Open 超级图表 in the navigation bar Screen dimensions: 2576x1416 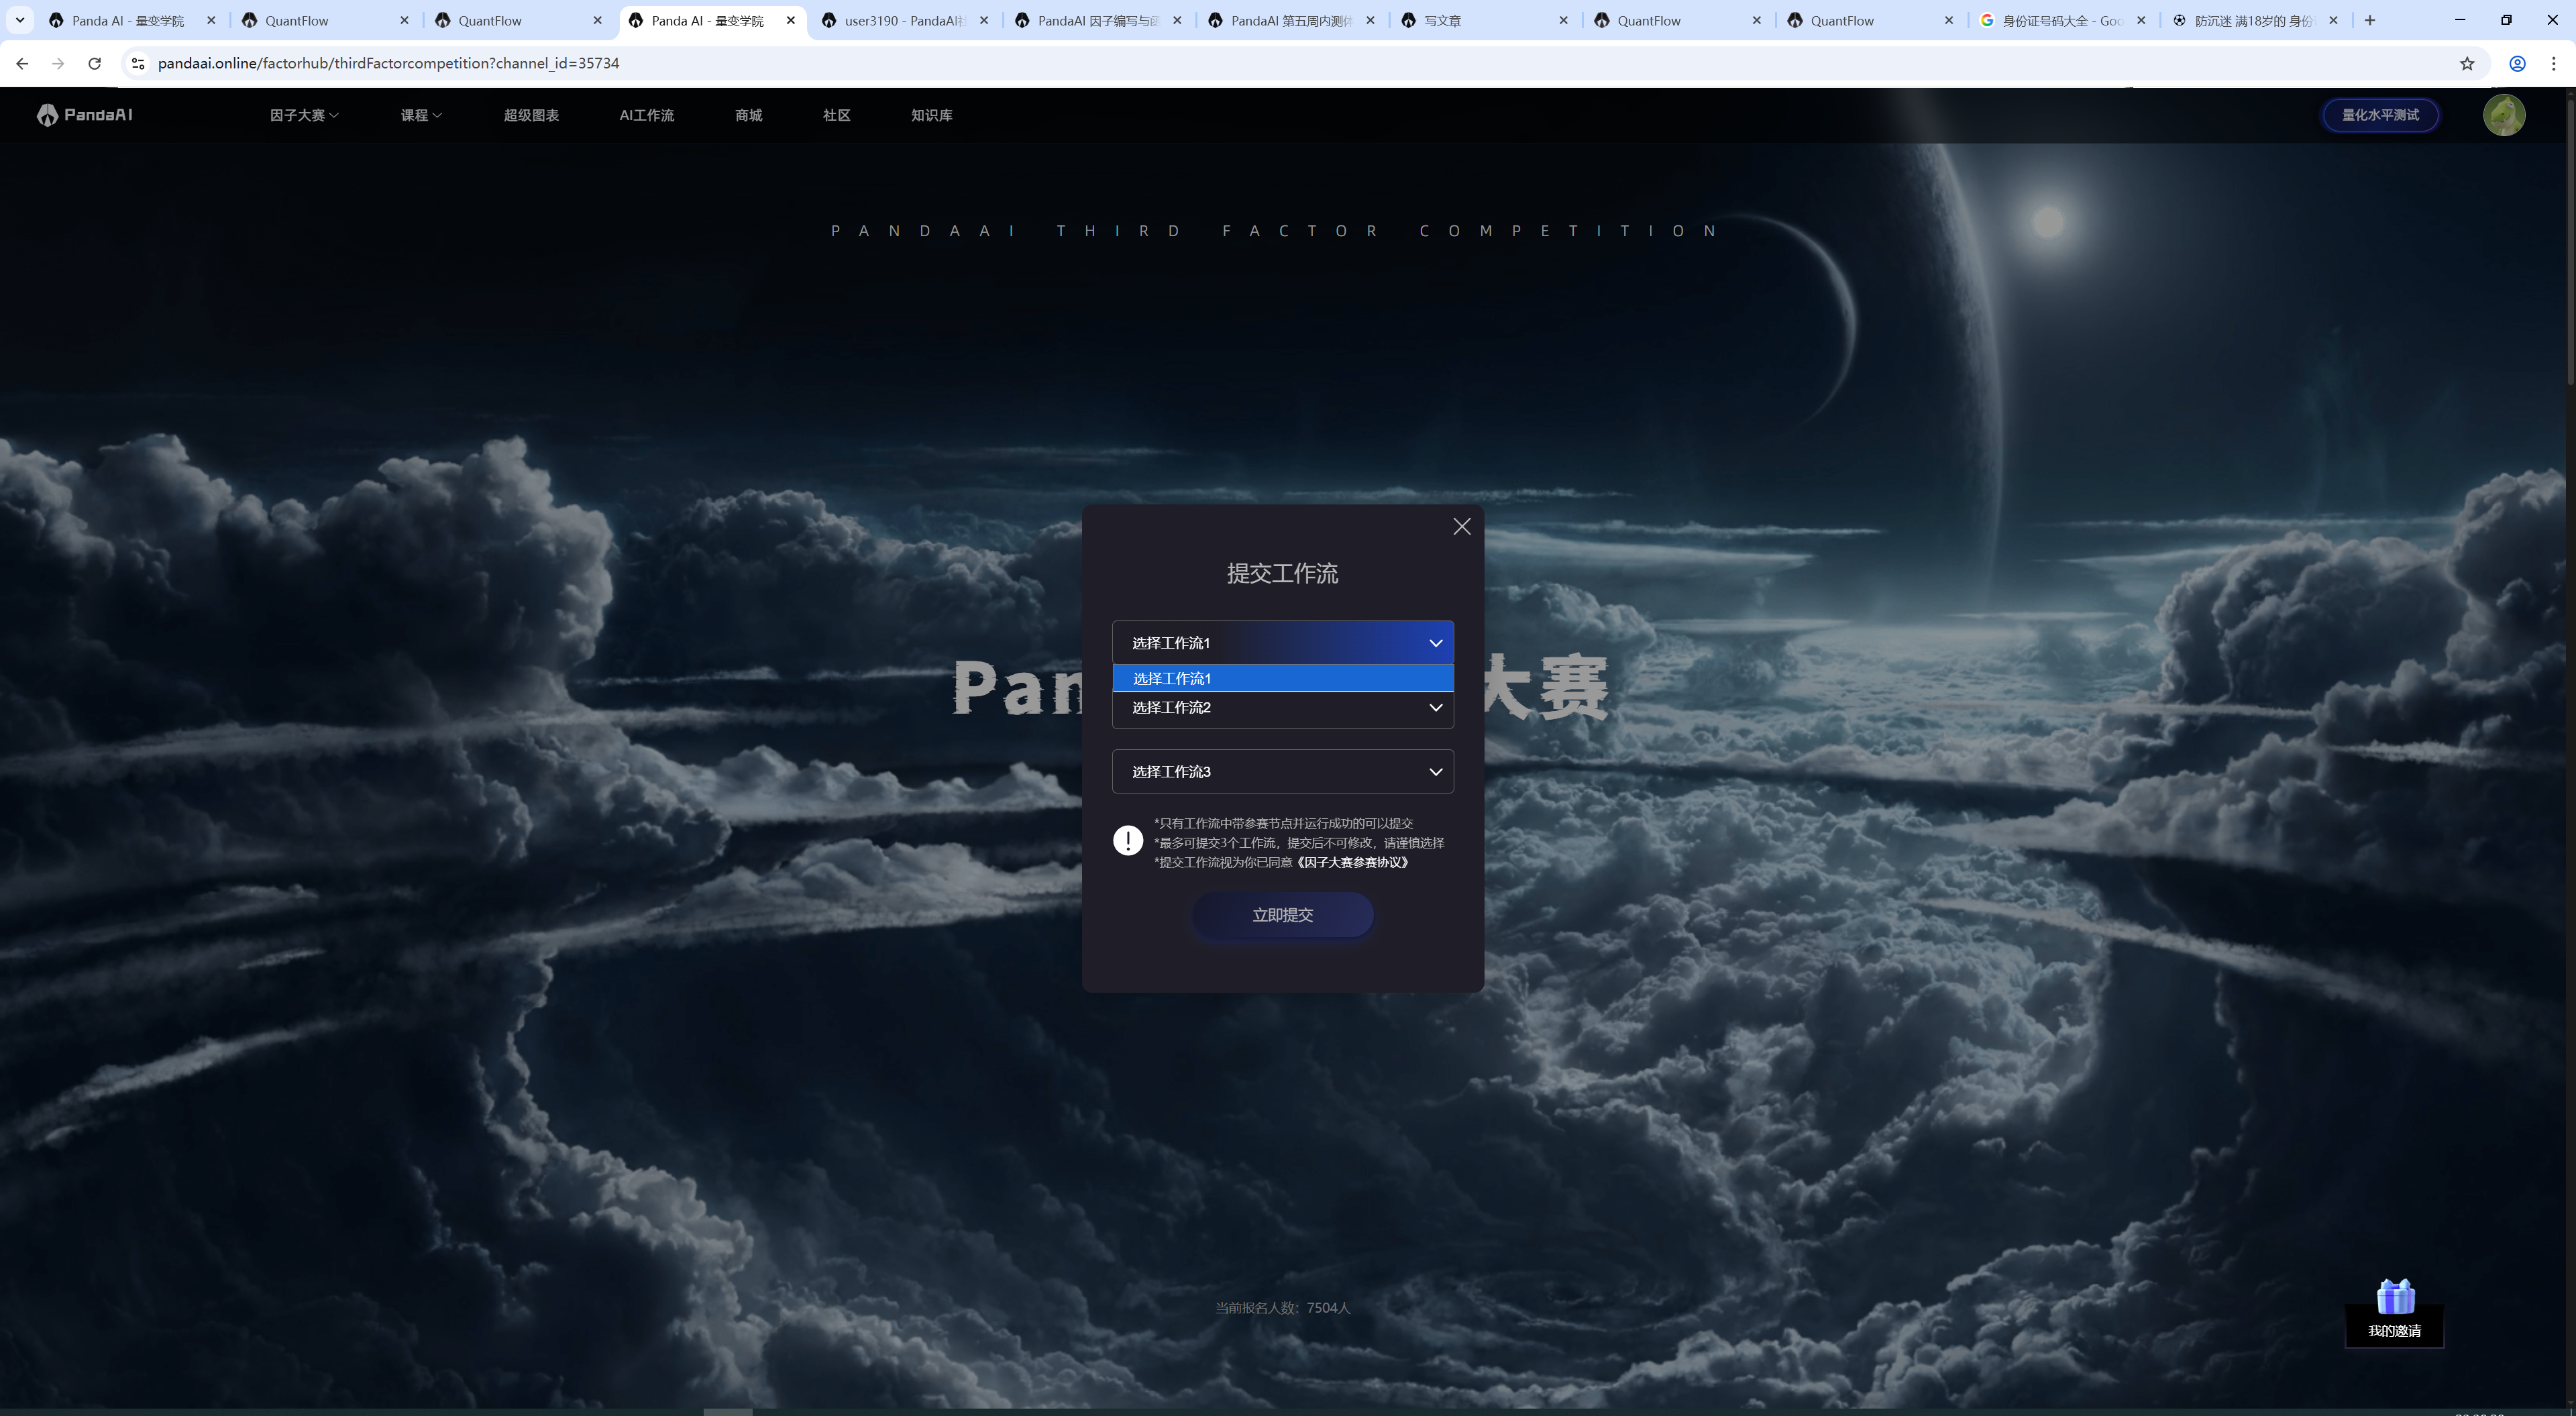531,115
